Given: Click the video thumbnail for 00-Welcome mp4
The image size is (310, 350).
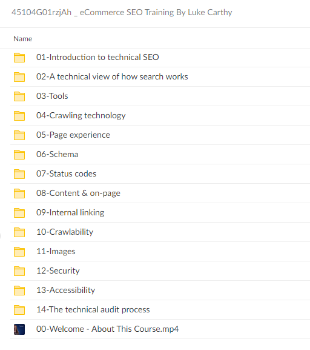Looking at the screenshot, I should click(x=19, y=329).
